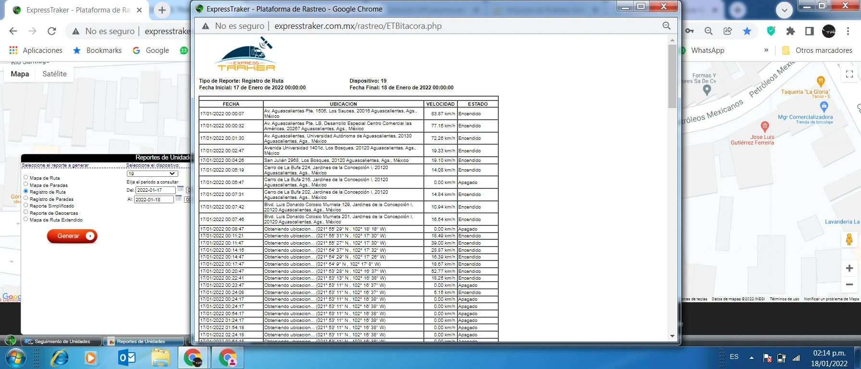Open the green shield extension
Screen dimensions: 861x369
point(771,31)
